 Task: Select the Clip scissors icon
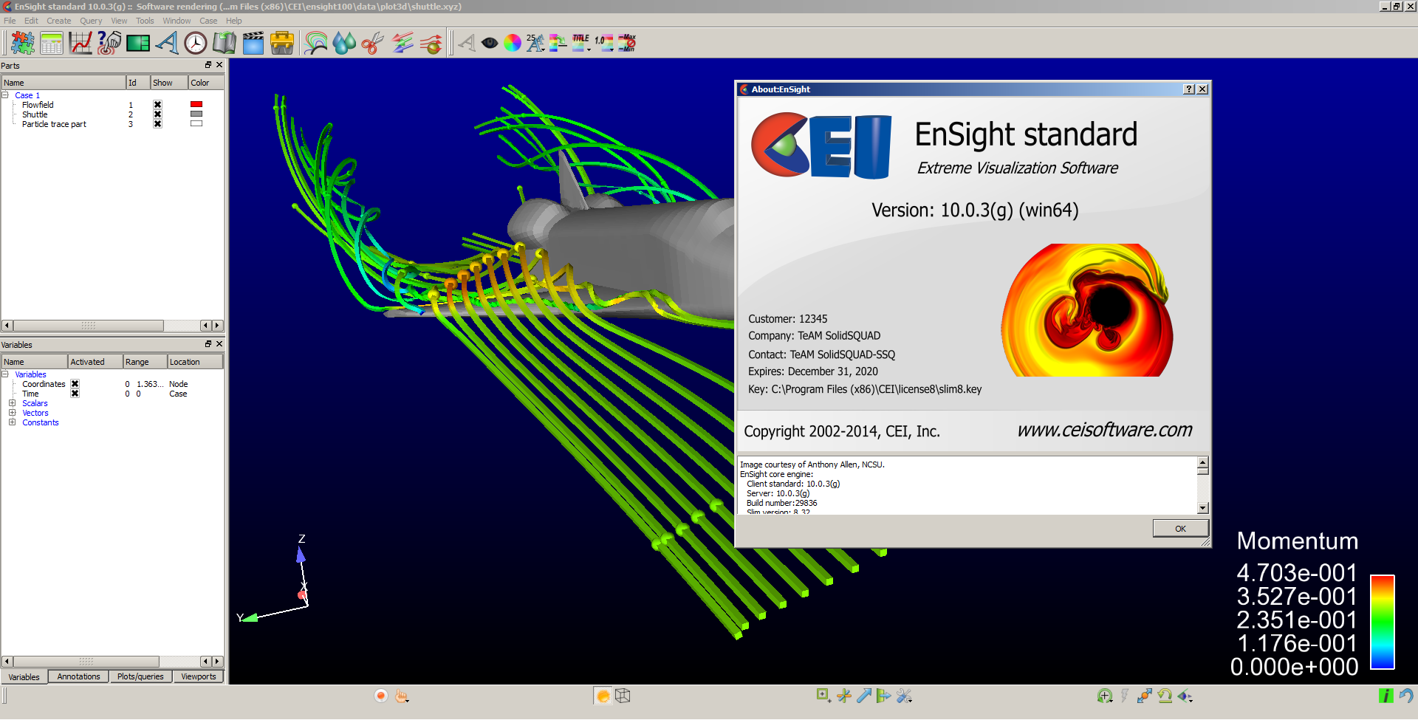click(373, 43)
